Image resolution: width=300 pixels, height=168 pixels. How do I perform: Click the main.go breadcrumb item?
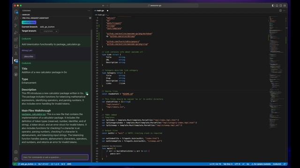coord(100,15)
